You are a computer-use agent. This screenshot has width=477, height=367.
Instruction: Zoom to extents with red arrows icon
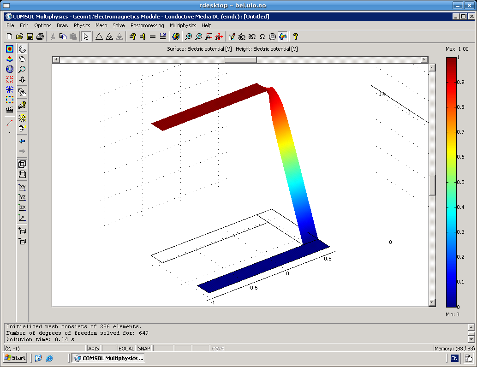pos(219,36)
